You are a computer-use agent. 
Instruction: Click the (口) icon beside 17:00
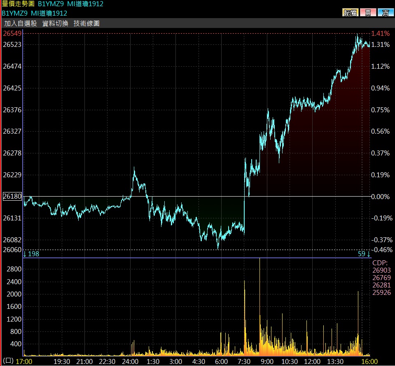(x=8, y=361)
